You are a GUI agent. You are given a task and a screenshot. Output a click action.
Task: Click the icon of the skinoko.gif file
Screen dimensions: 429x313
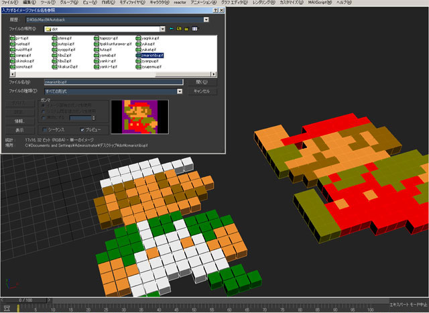tap(13, 61)
